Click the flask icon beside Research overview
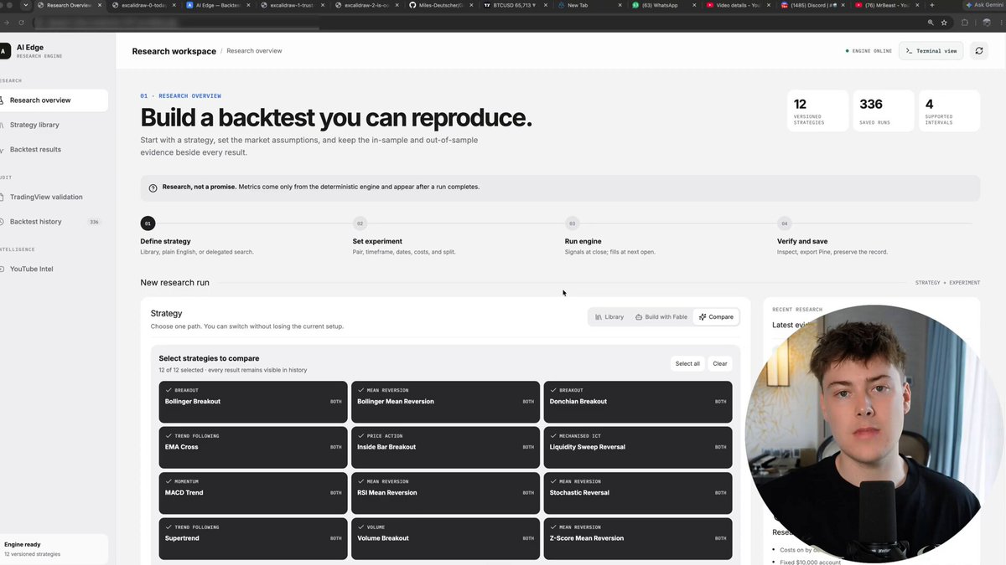The image size is (1006, 565). click(3, 100)
